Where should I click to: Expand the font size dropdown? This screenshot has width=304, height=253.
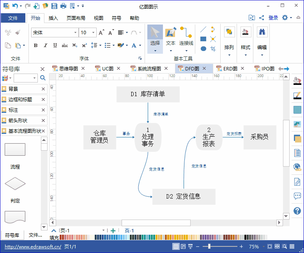[x=94, y=33]
